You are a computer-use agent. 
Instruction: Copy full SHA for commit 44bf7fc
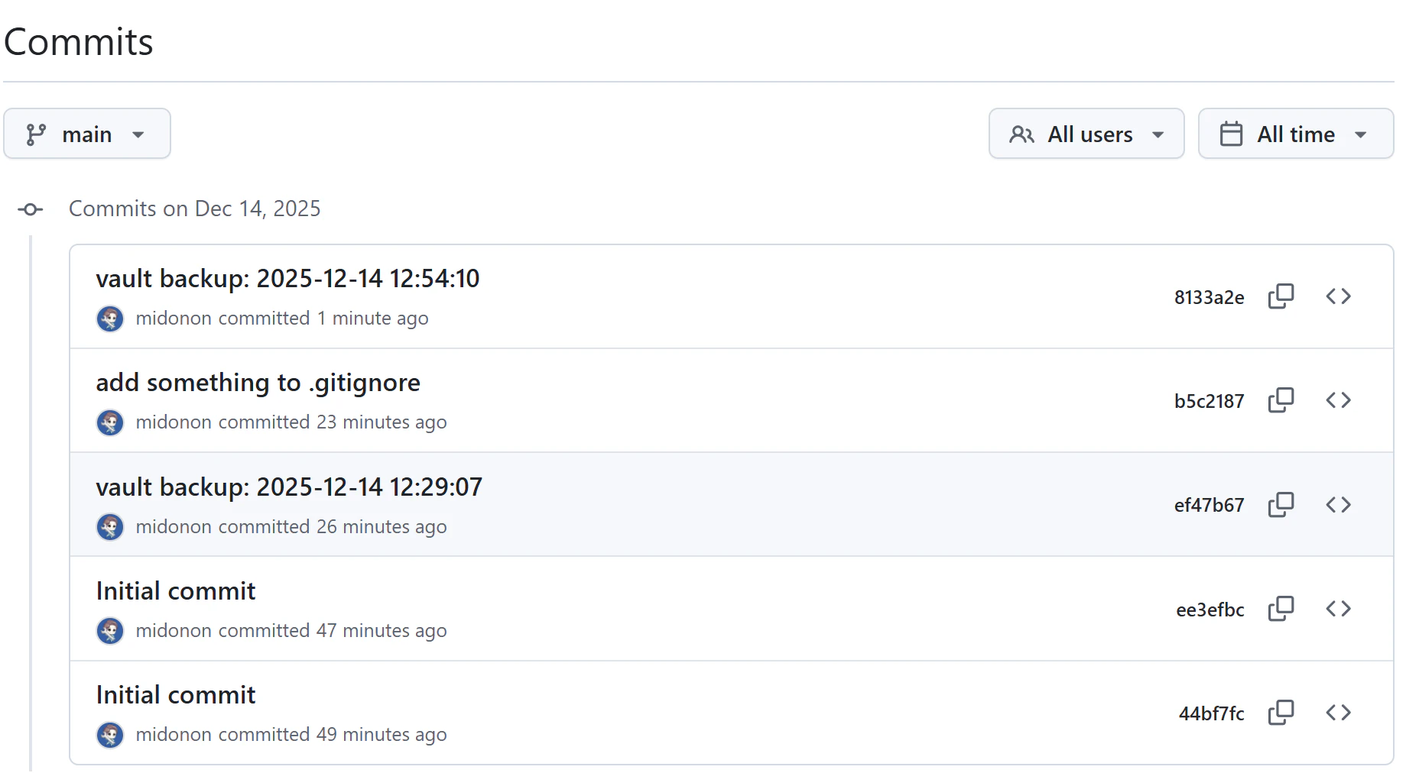click(x=1281, y=713)
